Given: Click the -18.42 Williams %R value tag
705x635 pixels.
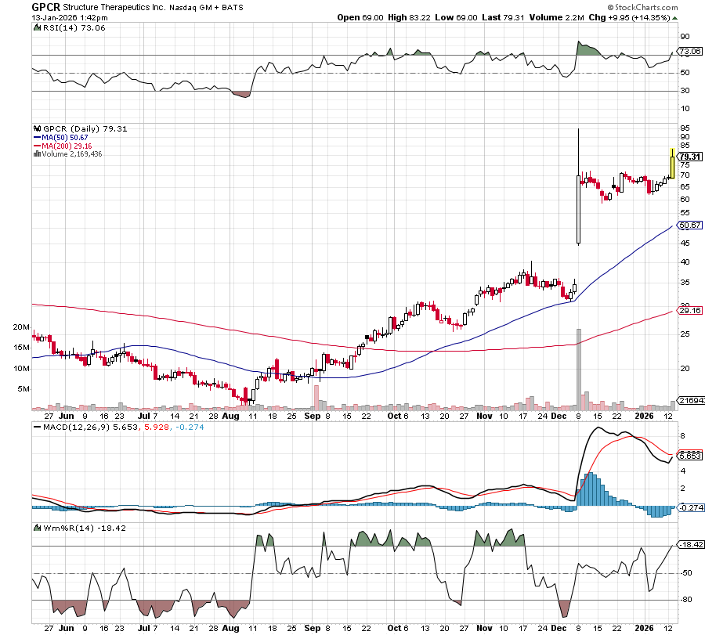Looking at the screenshot, I should [689, 544].
